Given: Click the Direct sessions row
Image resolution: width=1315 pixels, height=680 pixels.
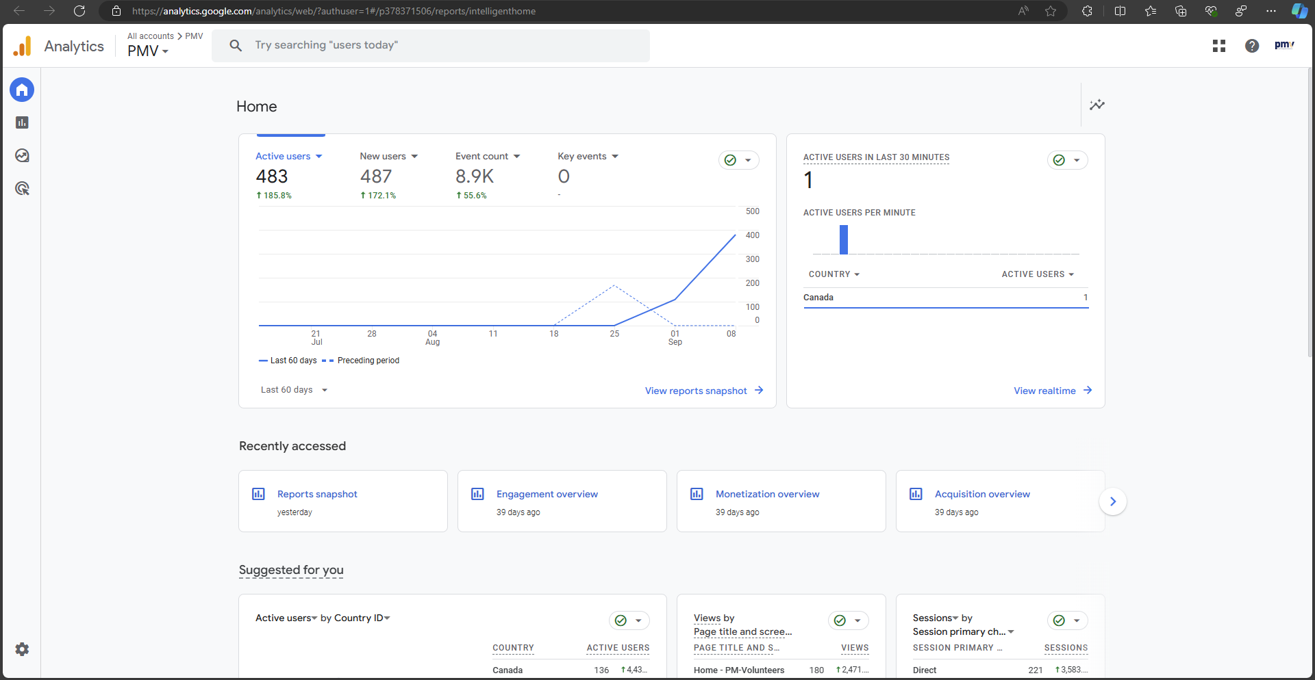Looking at the screenshot, I should (x=1000, y=670).
